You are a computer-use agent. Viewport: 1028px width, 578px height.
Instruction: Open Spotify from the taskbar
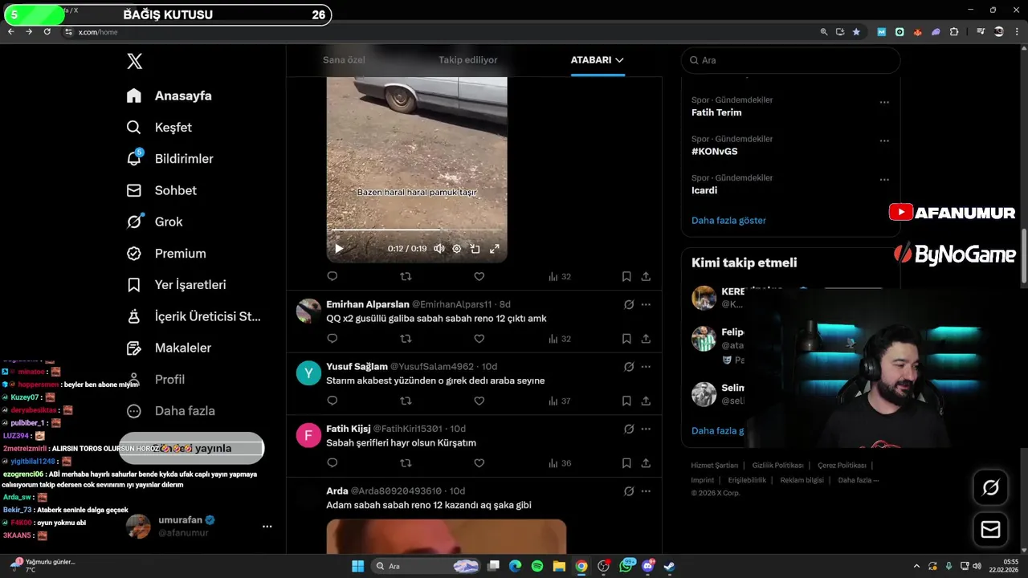[537, 566]
